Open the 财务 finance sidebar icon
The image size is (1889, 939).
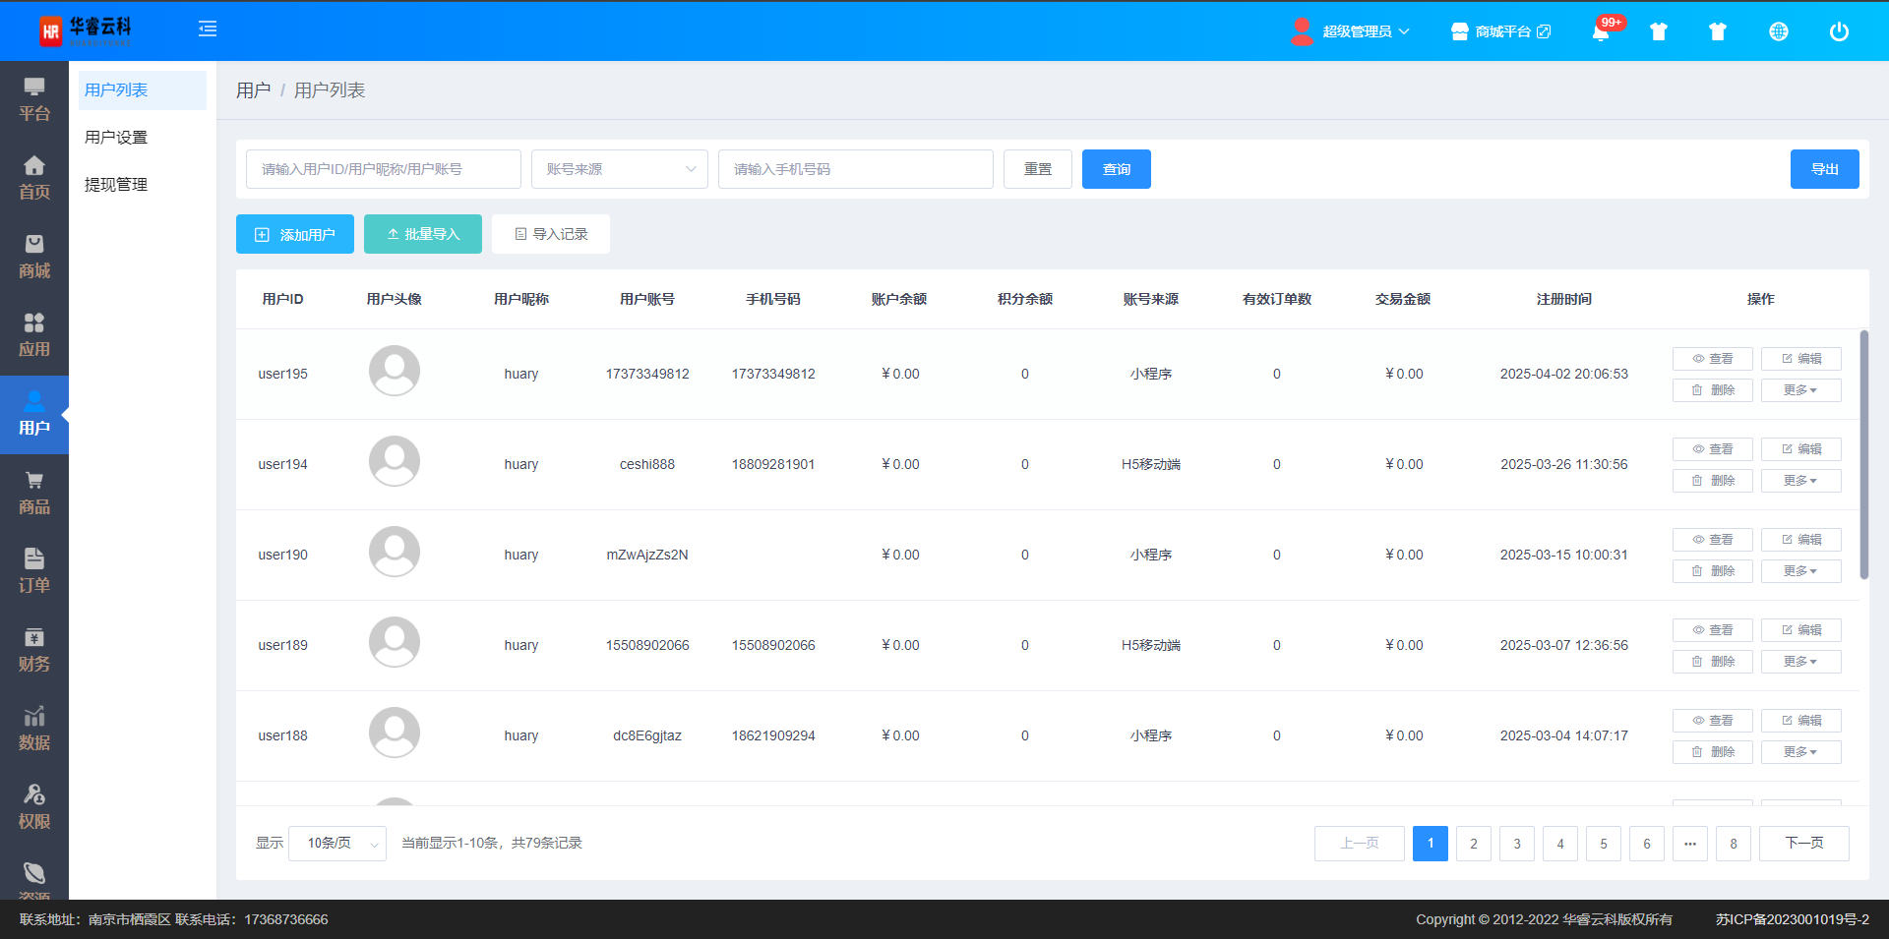click(x=34, y=650)
